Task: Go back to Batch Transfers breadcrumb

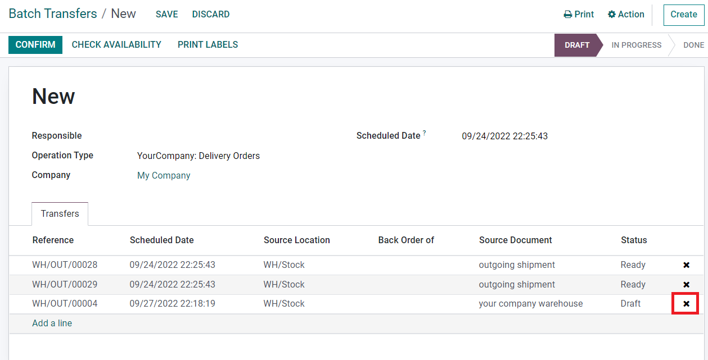Action: [x=53, y=14]
